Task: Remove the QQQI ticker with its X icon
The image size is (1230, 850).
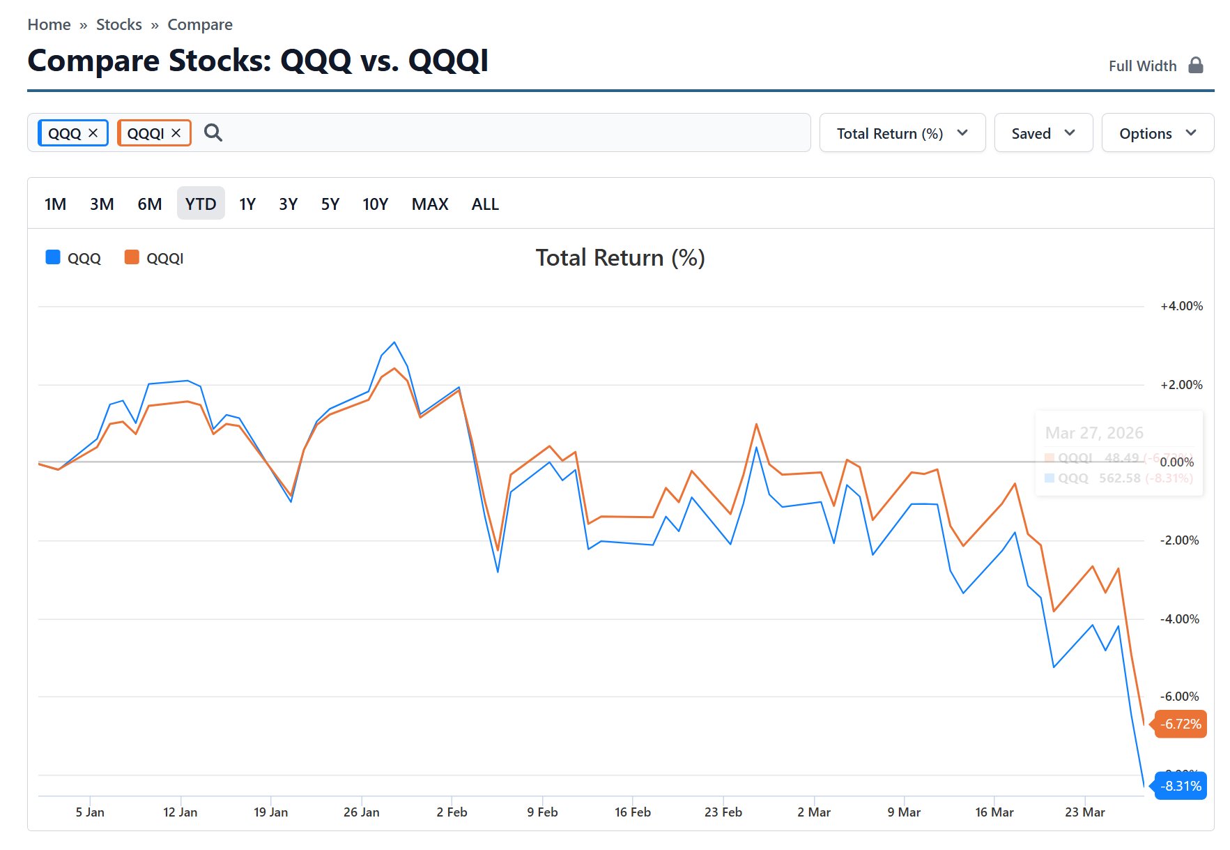Action: (176, 132)
